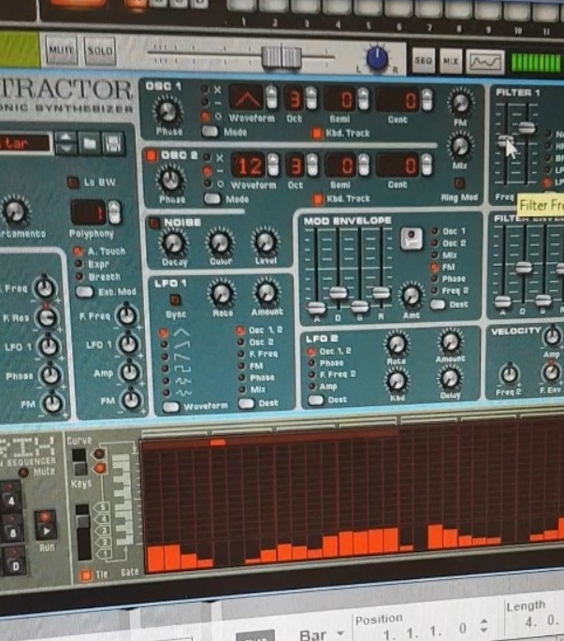
Task: Click the OSC 1 Semi stepper
Action: (x=363, y=98)
